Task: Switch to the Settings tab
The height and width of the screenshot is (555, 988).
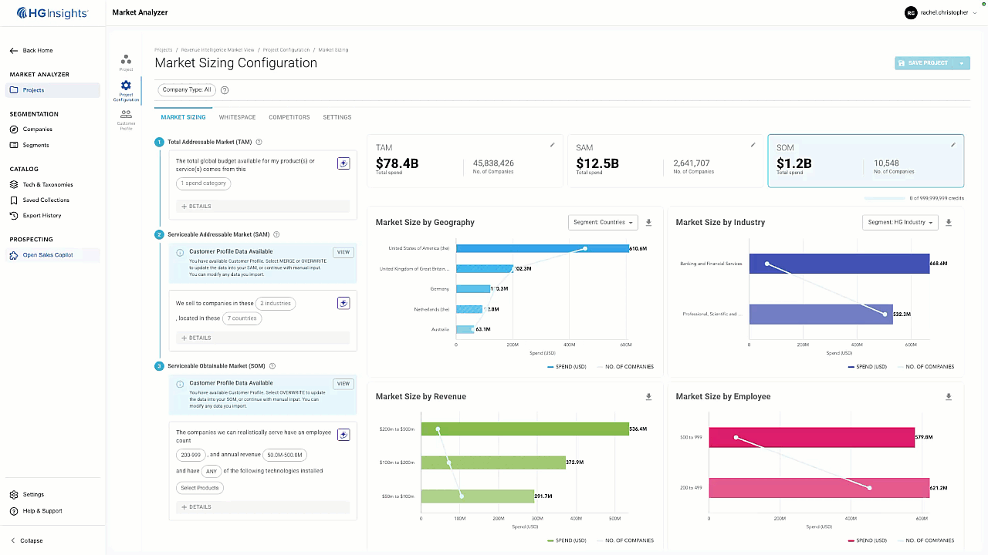Action: click(x=337, y=117)
